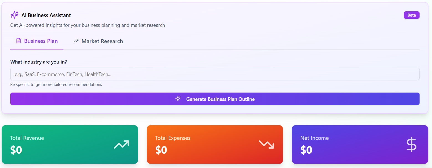Click the document icon on Business Plan tab

pos(19,41)
